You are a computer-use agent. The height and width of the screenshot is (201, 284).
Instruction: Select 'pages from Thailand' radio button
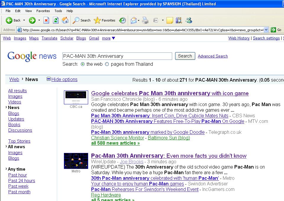pyautogui.click(x=107, y=64)
